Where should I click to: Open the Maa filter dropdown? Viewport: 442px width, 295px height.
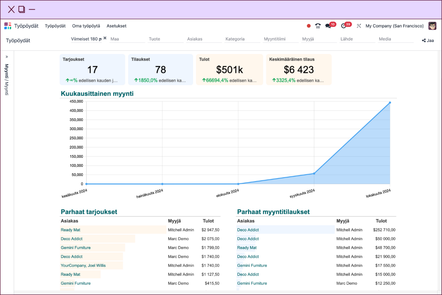[x=127, y=39]
